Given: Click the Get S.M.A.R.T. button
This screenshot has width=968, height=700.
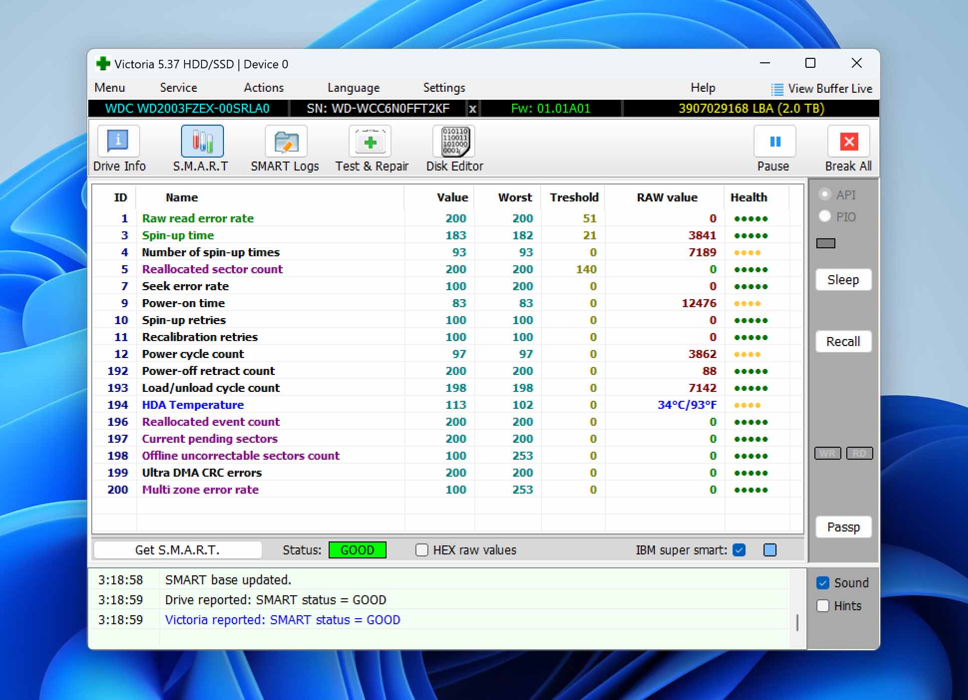Looking at the screenshot, I should click(x=178, y=550).
